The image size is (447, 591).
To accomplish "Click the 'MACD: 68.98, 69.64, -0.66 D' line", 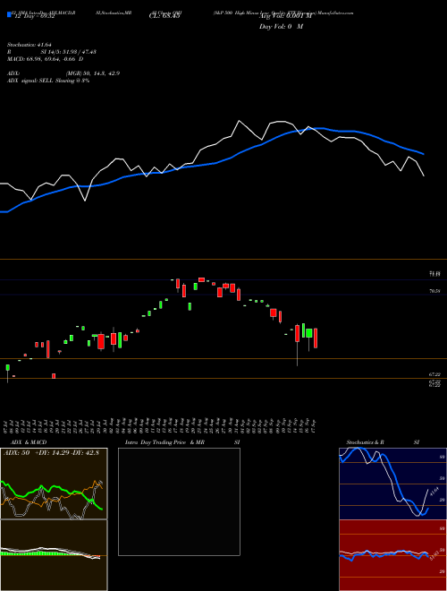I will pos(46,59).
